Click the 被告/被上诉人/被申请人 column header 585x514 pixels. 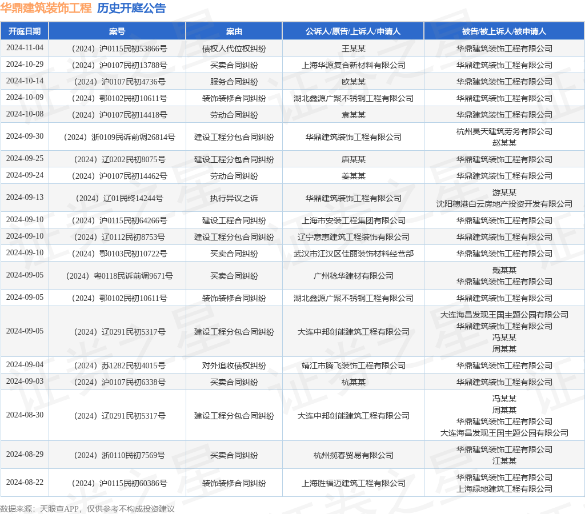504,31
